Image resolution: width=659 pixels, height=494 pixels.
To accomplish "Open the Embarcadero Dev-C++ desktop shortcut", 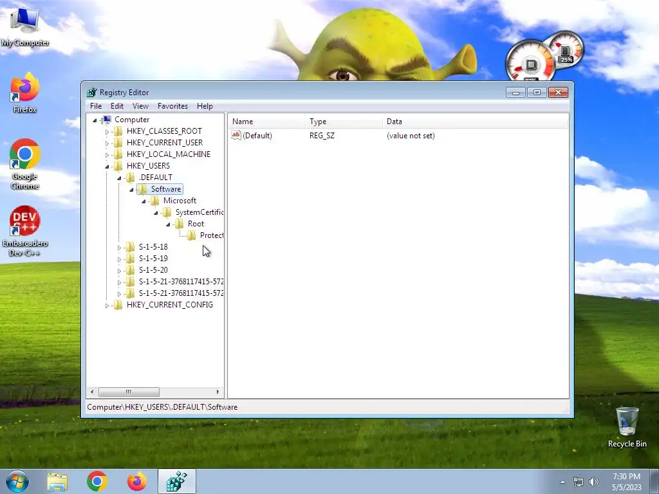I will (x=24, y=231).
